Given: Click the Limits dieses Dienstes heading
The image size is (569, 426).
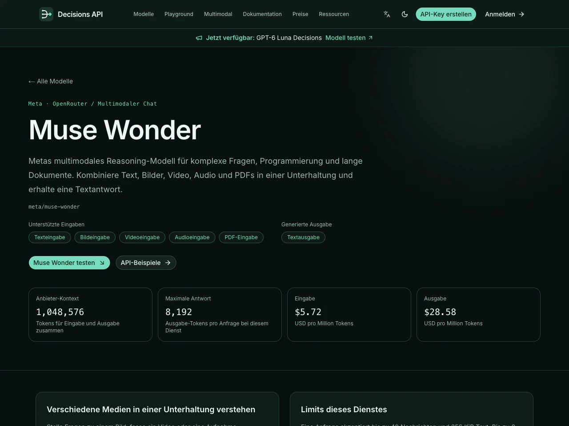Looking at the screenshot, I should (344, 410).
